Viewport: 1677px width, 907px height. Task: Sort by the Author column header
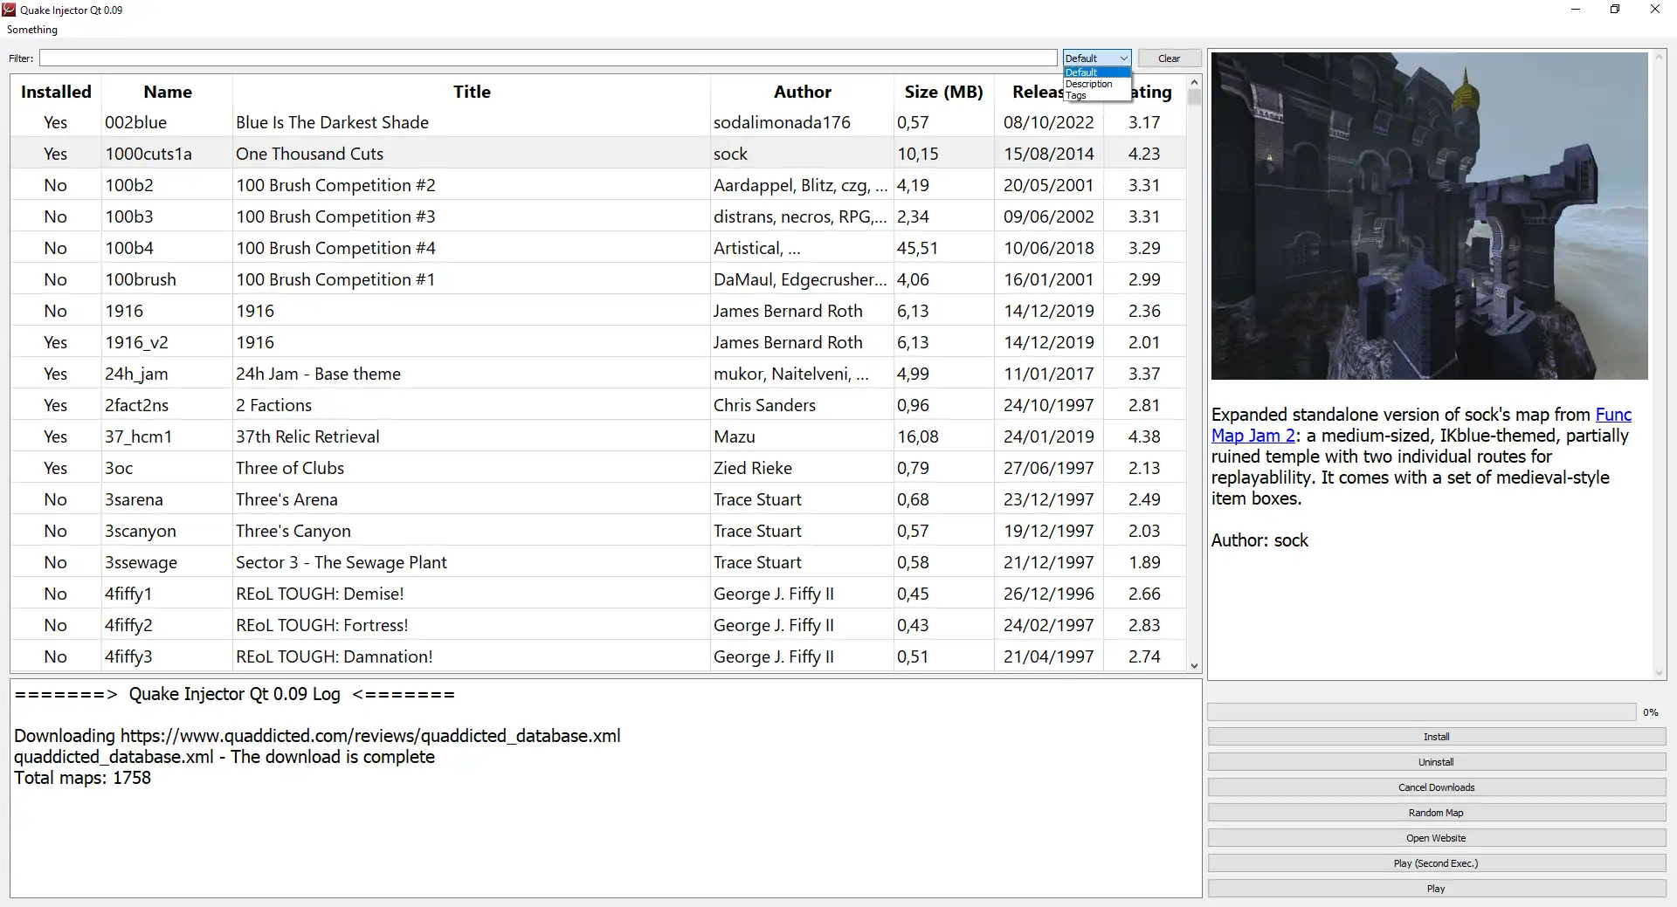[x=802, y=92]
